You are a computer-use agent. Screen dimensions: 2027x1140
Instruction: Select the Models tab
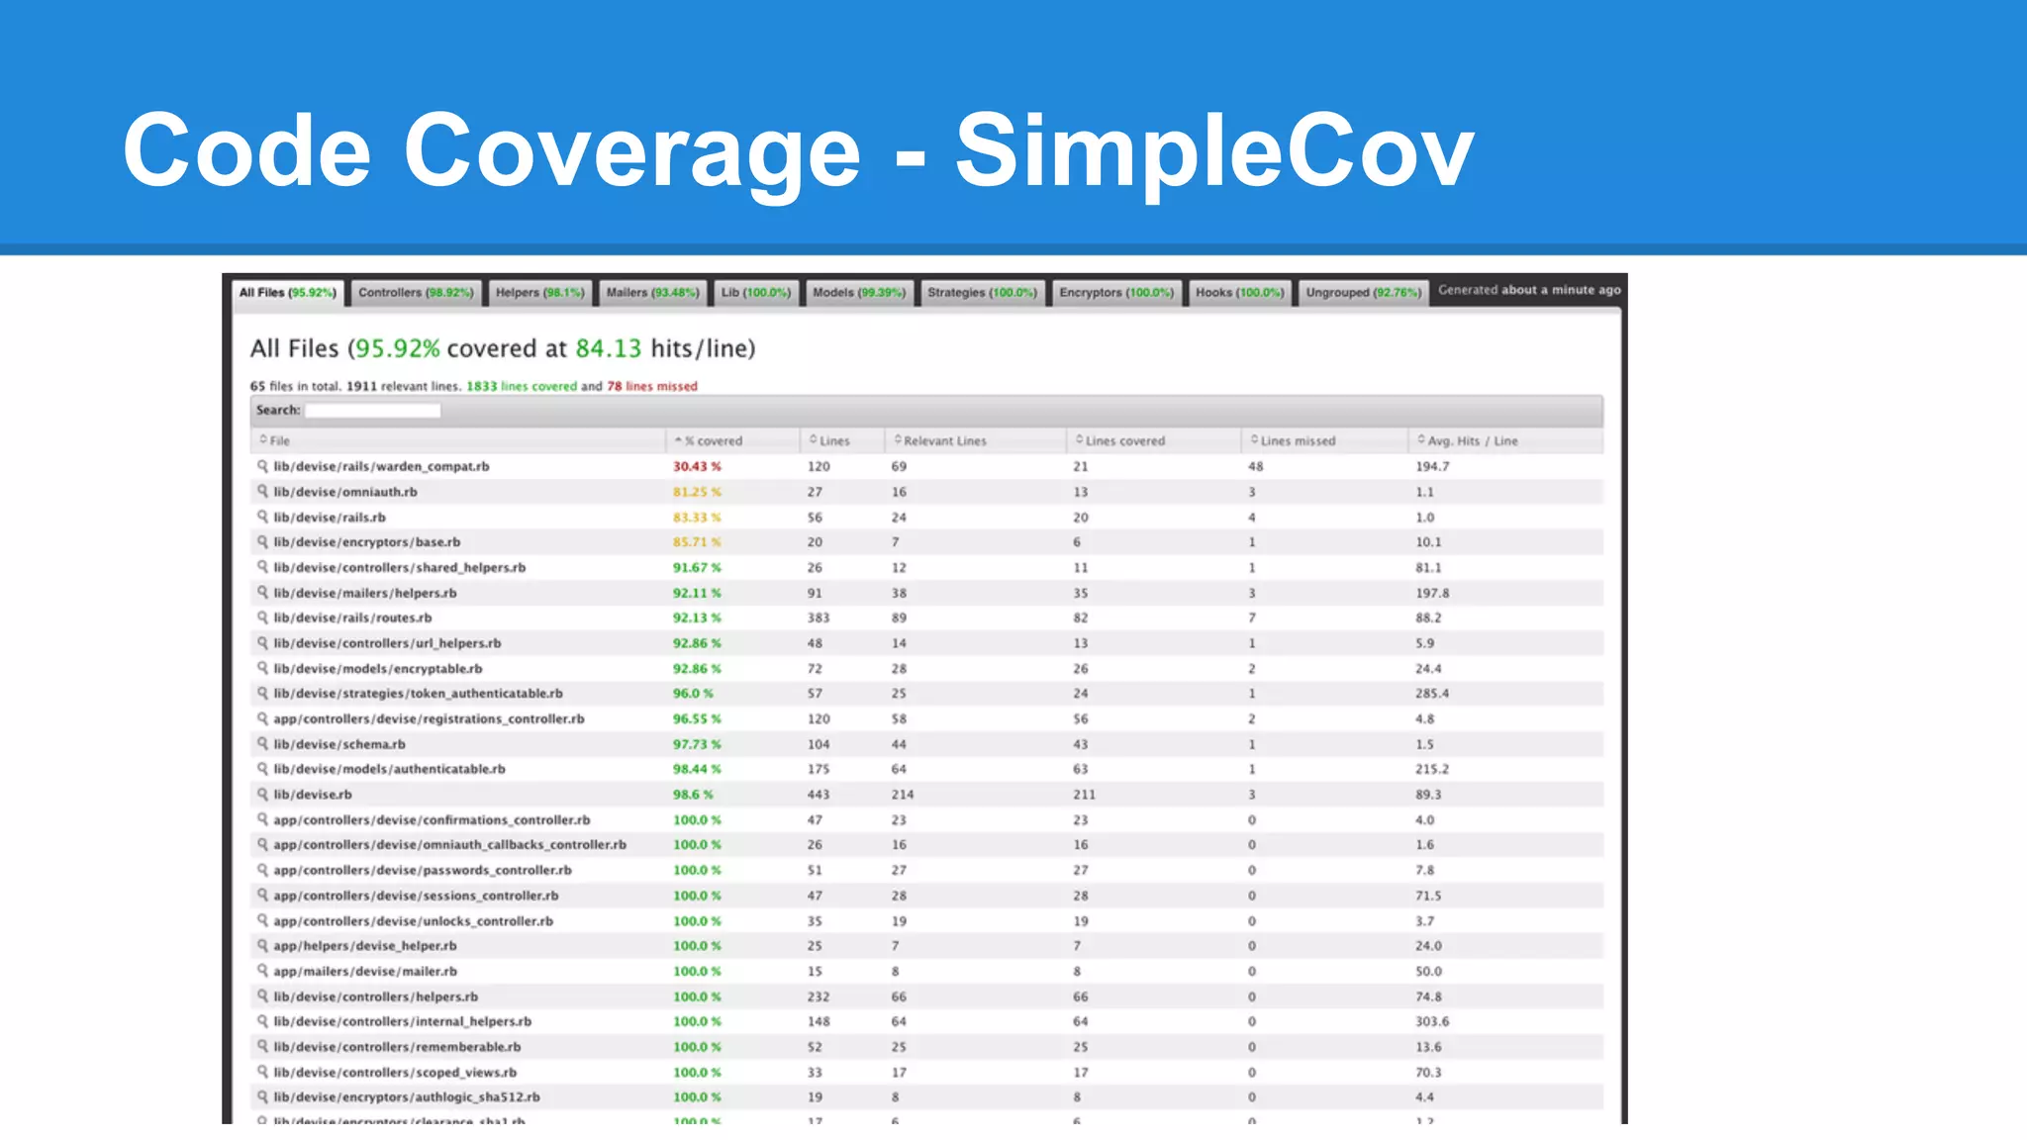858,293
